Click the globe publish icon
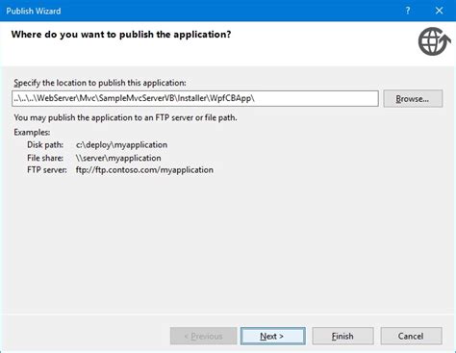Viewport: 456px width, 353px height. coord(434,41)
